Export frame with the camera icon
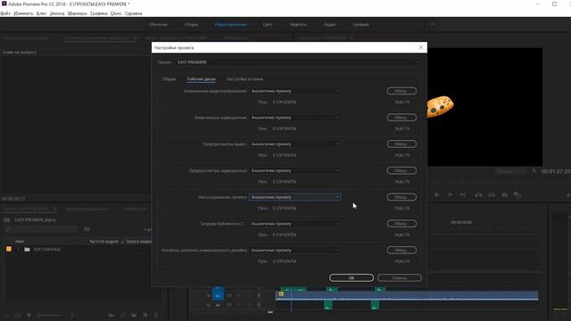571x321 pixels. [x=504, y=195]
